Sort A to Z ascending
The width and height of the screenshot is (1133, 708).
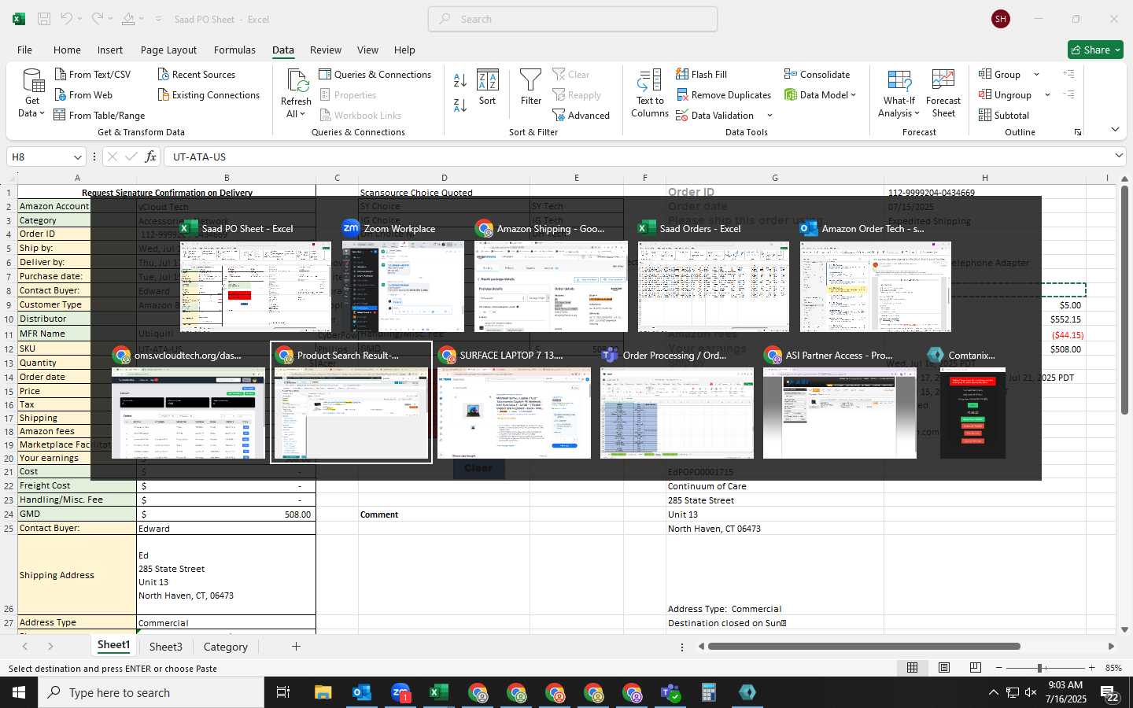(460, 80)
